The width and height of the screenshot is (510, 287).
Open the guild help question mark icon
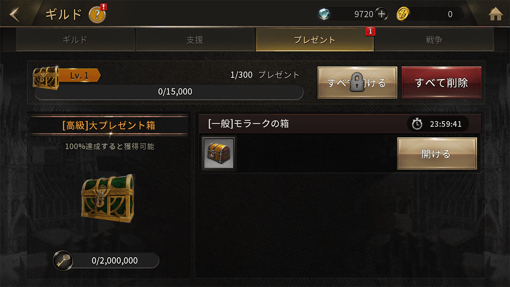point(97,15)
